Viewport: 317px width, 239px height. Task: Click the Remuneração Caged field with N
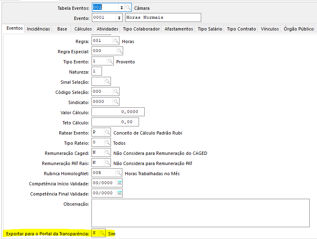tap(98, 152)
